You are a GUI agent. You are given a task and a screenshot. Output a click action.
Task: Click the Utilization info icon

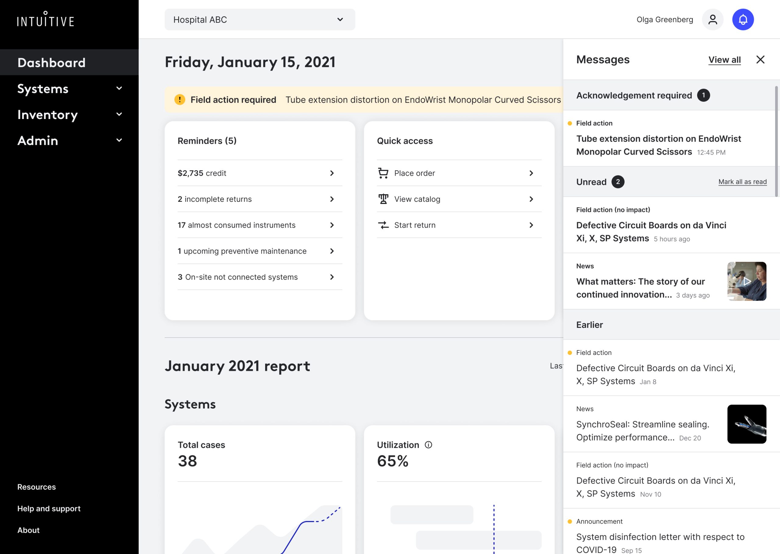tap(428, 444)
